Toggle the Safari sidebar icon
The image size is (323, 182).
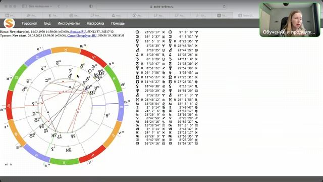pyautogui.click(x=24, y=7)
